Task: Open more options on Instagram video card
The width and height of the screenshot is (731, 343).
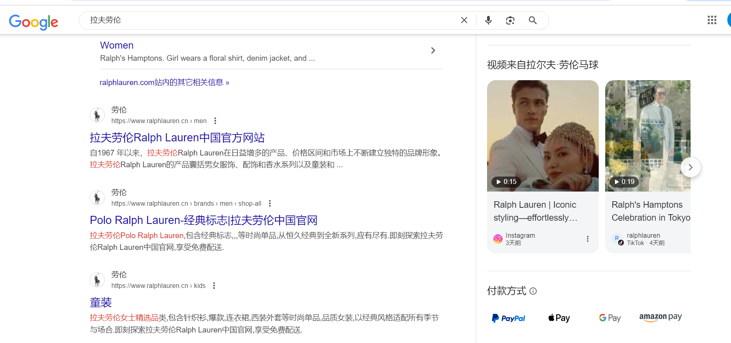Action: click(587, 239)
